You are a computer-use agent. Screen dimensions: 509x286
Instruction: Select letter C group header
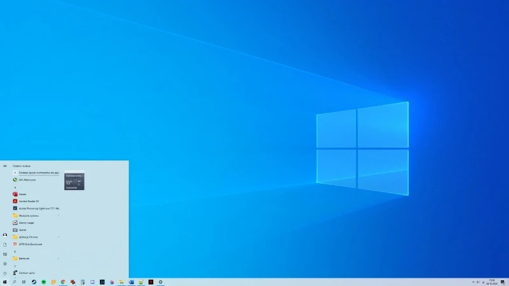click(15, 266)
